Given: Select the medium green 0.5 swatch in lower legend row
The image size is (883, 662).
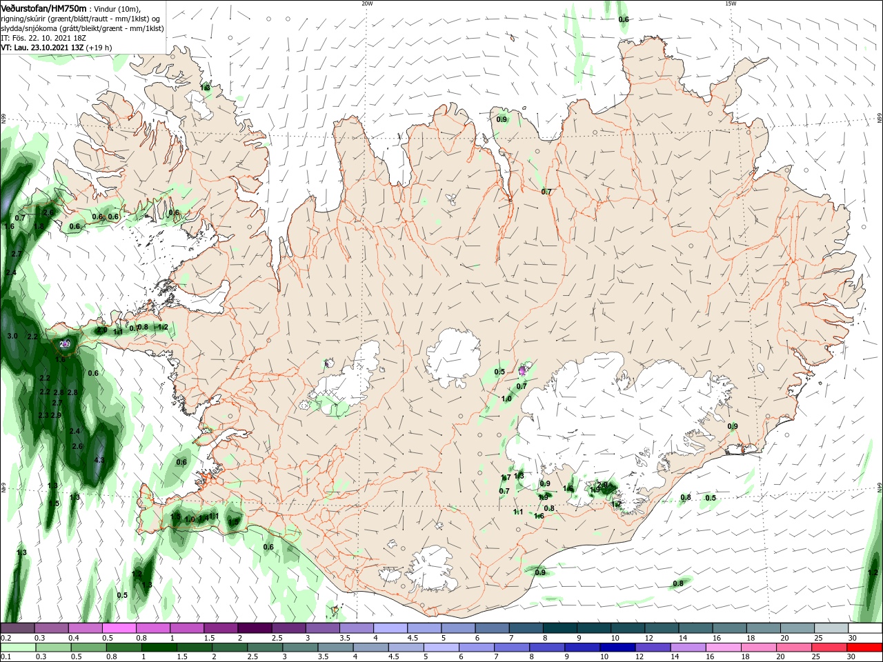Looking at the screenshot, I should pyautogui.click(x=89, y=648).
